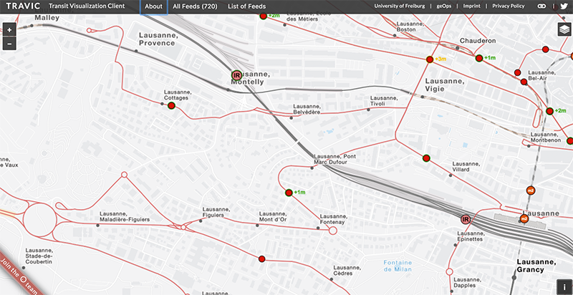Open the map layers switcher
Image resolution: width=573 pixels, height=295 pixels.
tap(564, 29)
